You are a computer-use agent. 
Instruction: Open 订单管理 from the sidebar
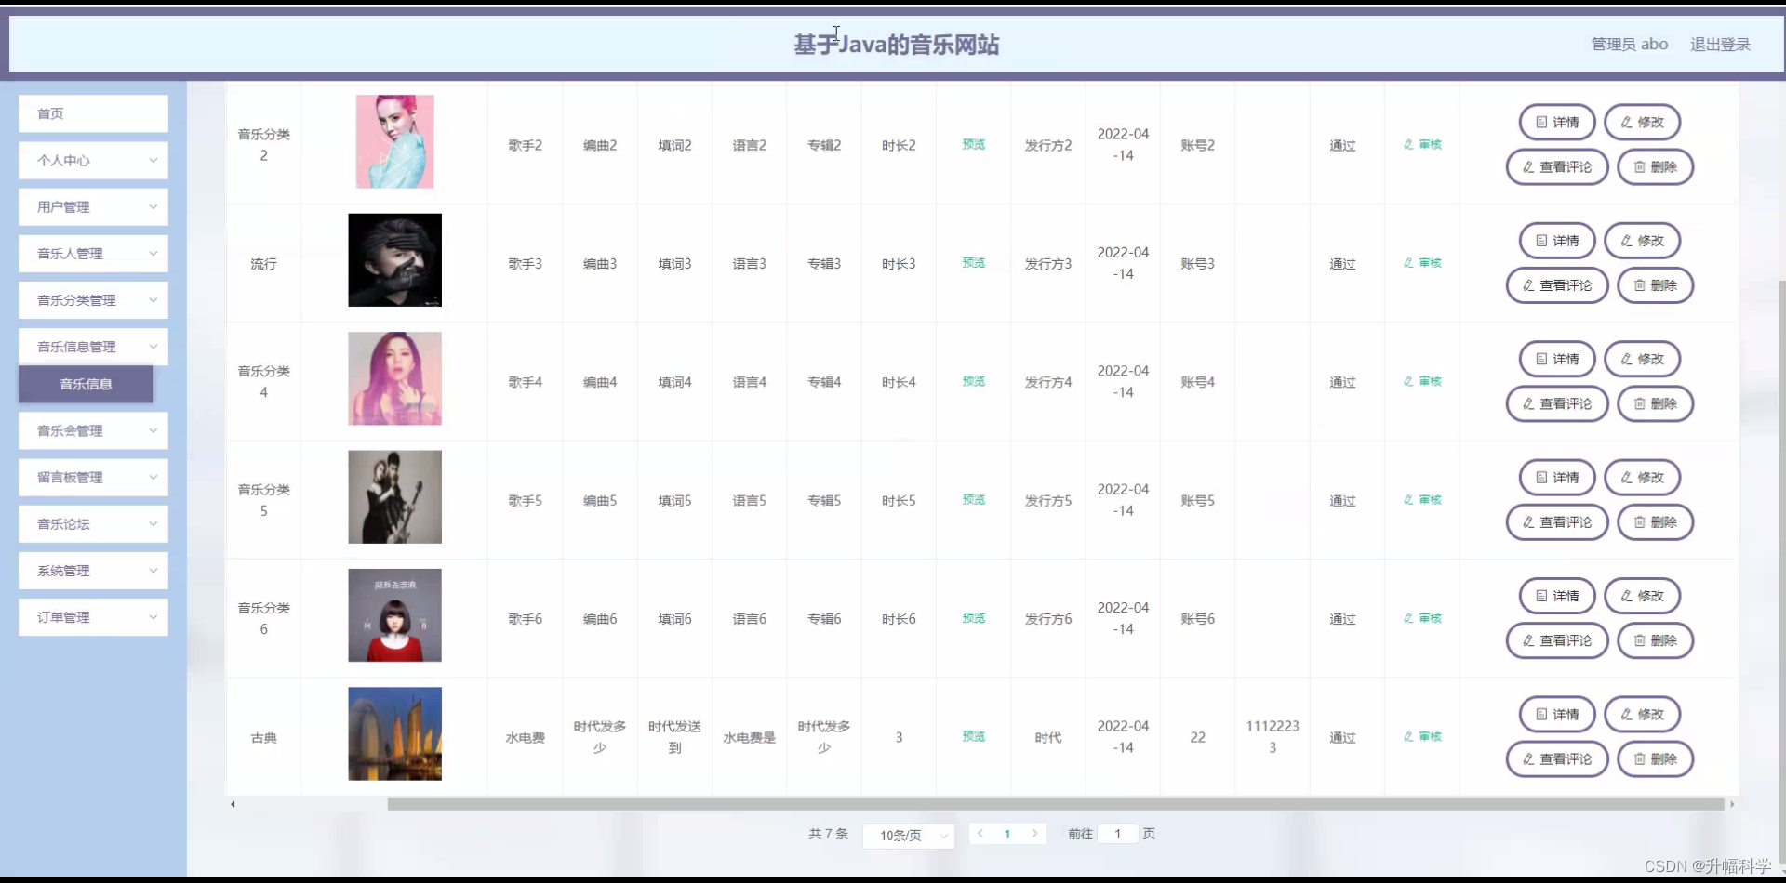[92, 616]
